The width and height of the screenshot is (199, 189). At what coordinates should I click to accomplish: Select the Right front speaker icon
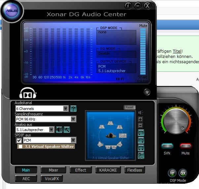[x=119, y=127]
